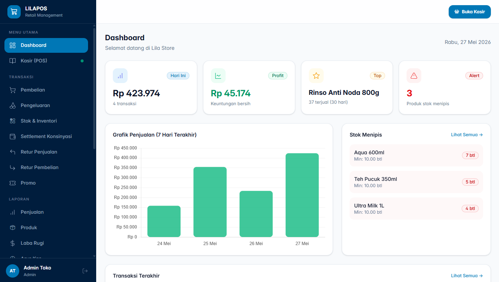
Task: Click Lihat Semua in Transaksi Terakhir
Action: coord(467,276)
